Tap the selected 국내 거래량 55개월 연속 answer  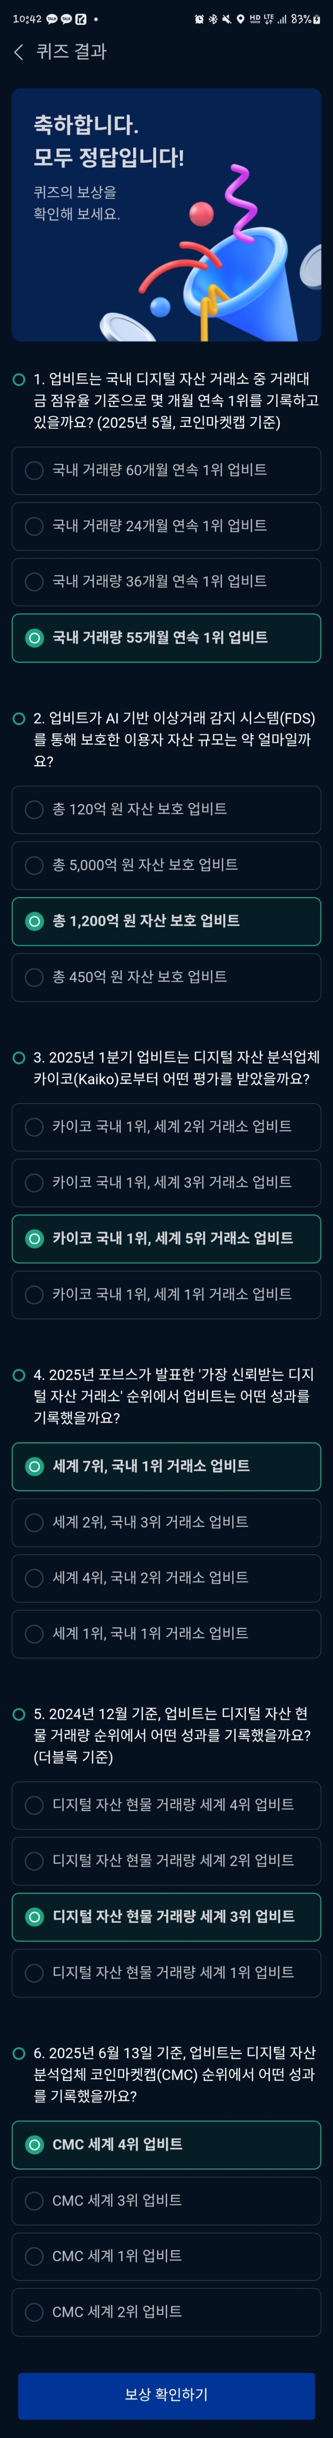(x=166, y=638)
